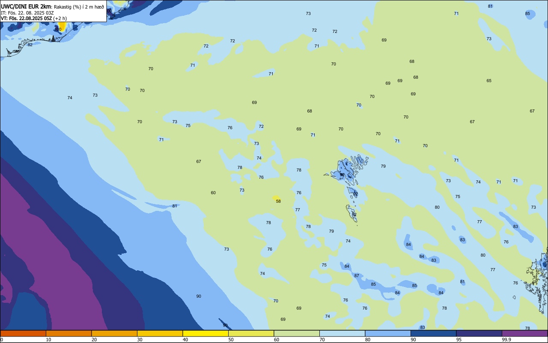Pick the 95–99.9 navy legend swatch
This screenshot has height=343, width=548.
coord(479,333)
